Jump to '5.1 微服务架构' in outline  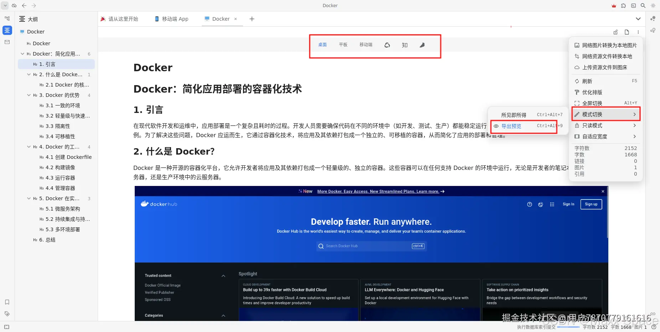point(56,209)
